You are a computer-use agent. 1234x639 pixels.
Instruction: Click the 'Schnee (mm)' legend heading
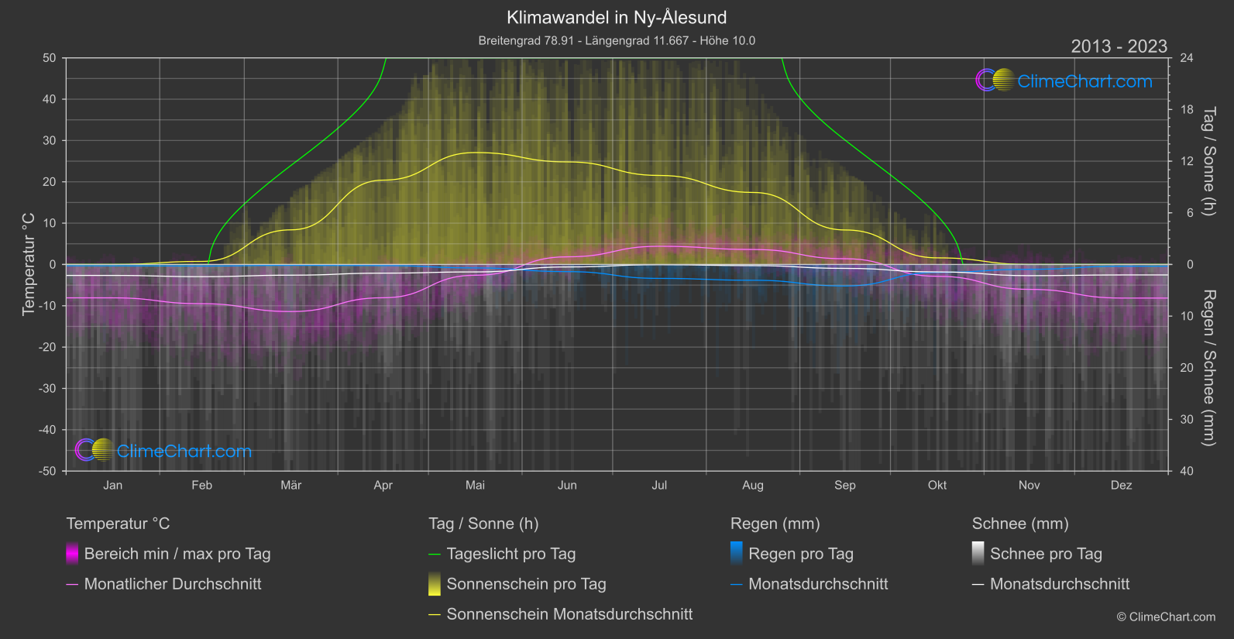coord(1020,524)
